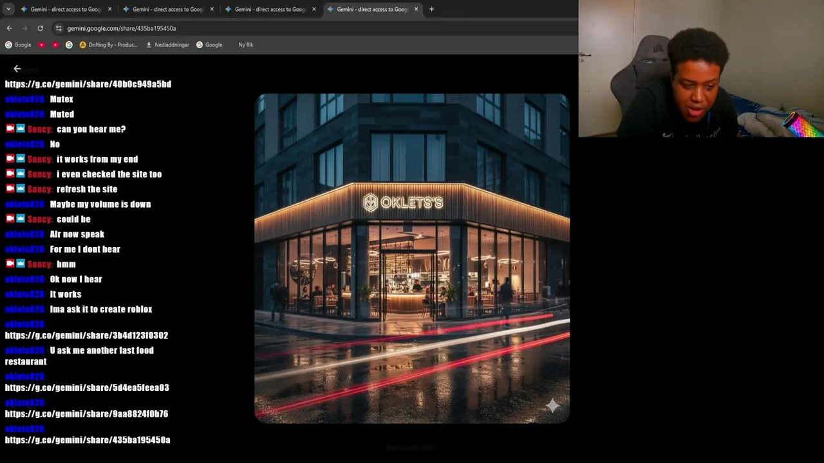Screen dimensions: 824x463
Task: Click the chat message "Muted"
Action: click(x=62, y=114)
